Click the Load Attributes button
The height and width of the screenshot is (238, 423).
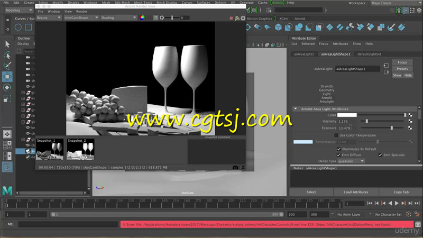356,192
